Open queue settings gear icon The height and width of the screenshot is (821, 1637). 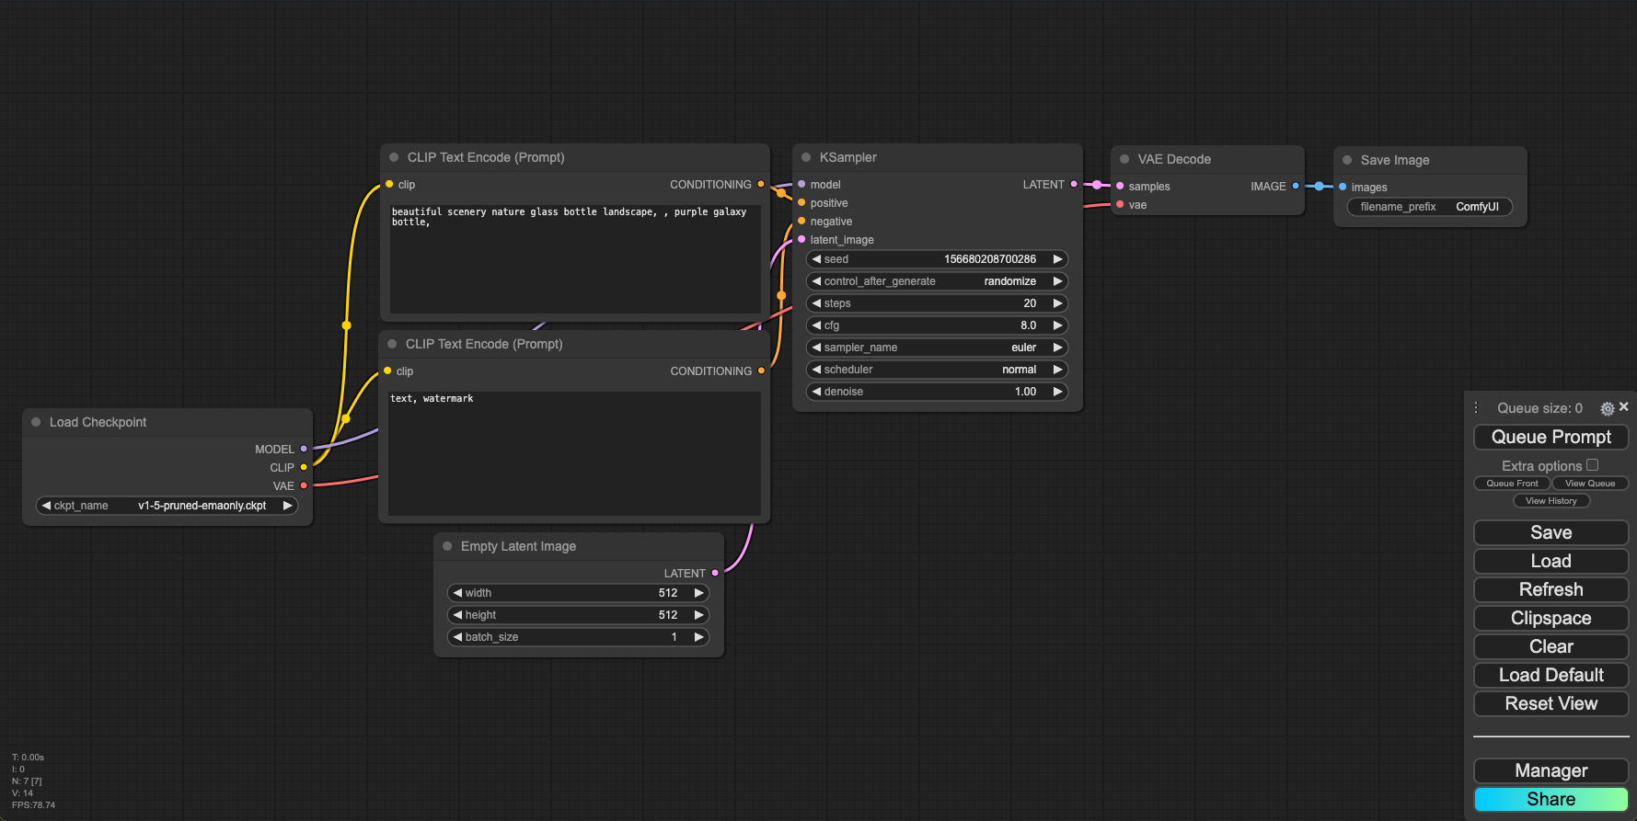pyautogui.click(x=1607, y=408)
